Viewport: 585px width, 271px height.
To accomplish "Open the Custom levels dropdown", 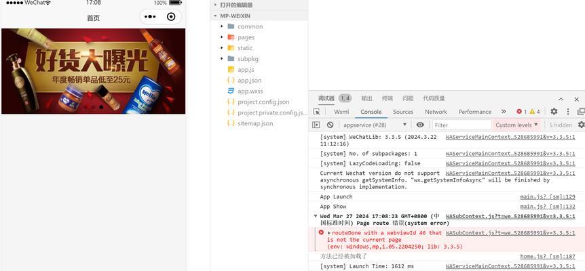I will (516, 125).
